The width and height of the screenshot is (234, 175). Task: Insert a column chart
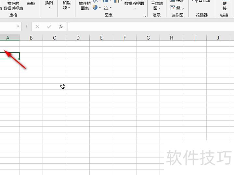(106, 1)
